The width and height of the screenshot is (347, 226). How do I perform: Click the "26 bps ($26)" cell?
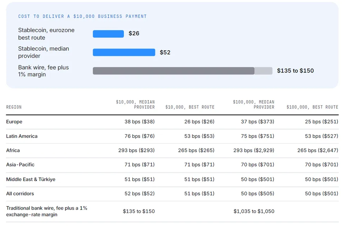coord(199,122)
